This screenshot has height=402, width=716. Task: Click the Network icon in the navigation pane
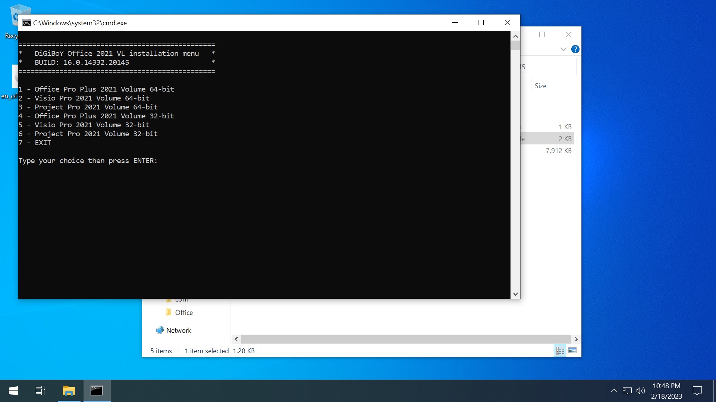click(160, 330)
